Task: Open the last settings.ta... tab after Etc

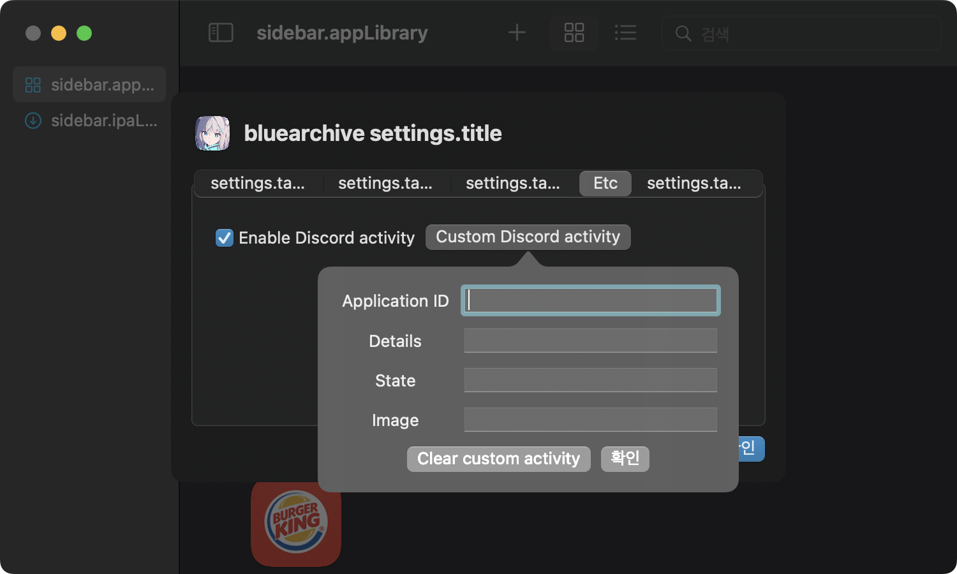Action: pyautogui.click(x=694, y=183)
